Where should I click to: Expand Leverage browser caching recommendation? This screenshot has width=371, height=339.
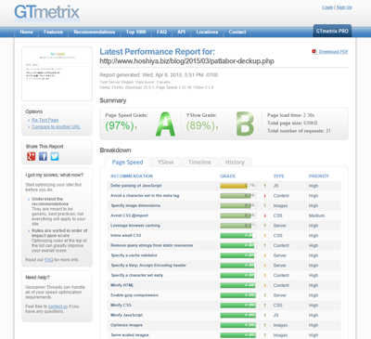[x=135, y=226]
